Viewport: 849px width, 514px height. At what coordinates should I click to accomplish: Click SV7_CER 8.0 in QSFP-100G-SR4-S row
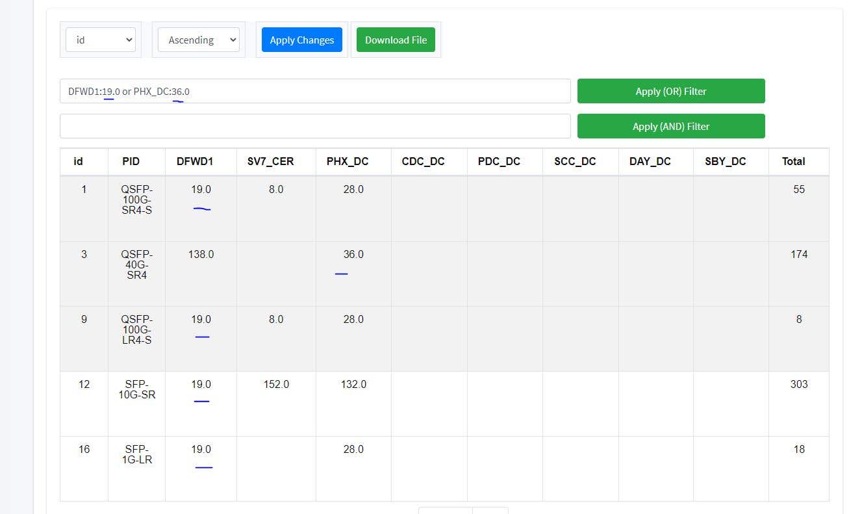pos(276,189)
